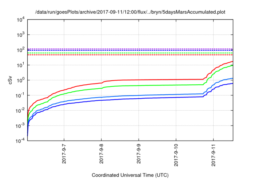Click the 2017-9-9 date tick label
The image size is (257, 179).
click(x=139, y=153)
